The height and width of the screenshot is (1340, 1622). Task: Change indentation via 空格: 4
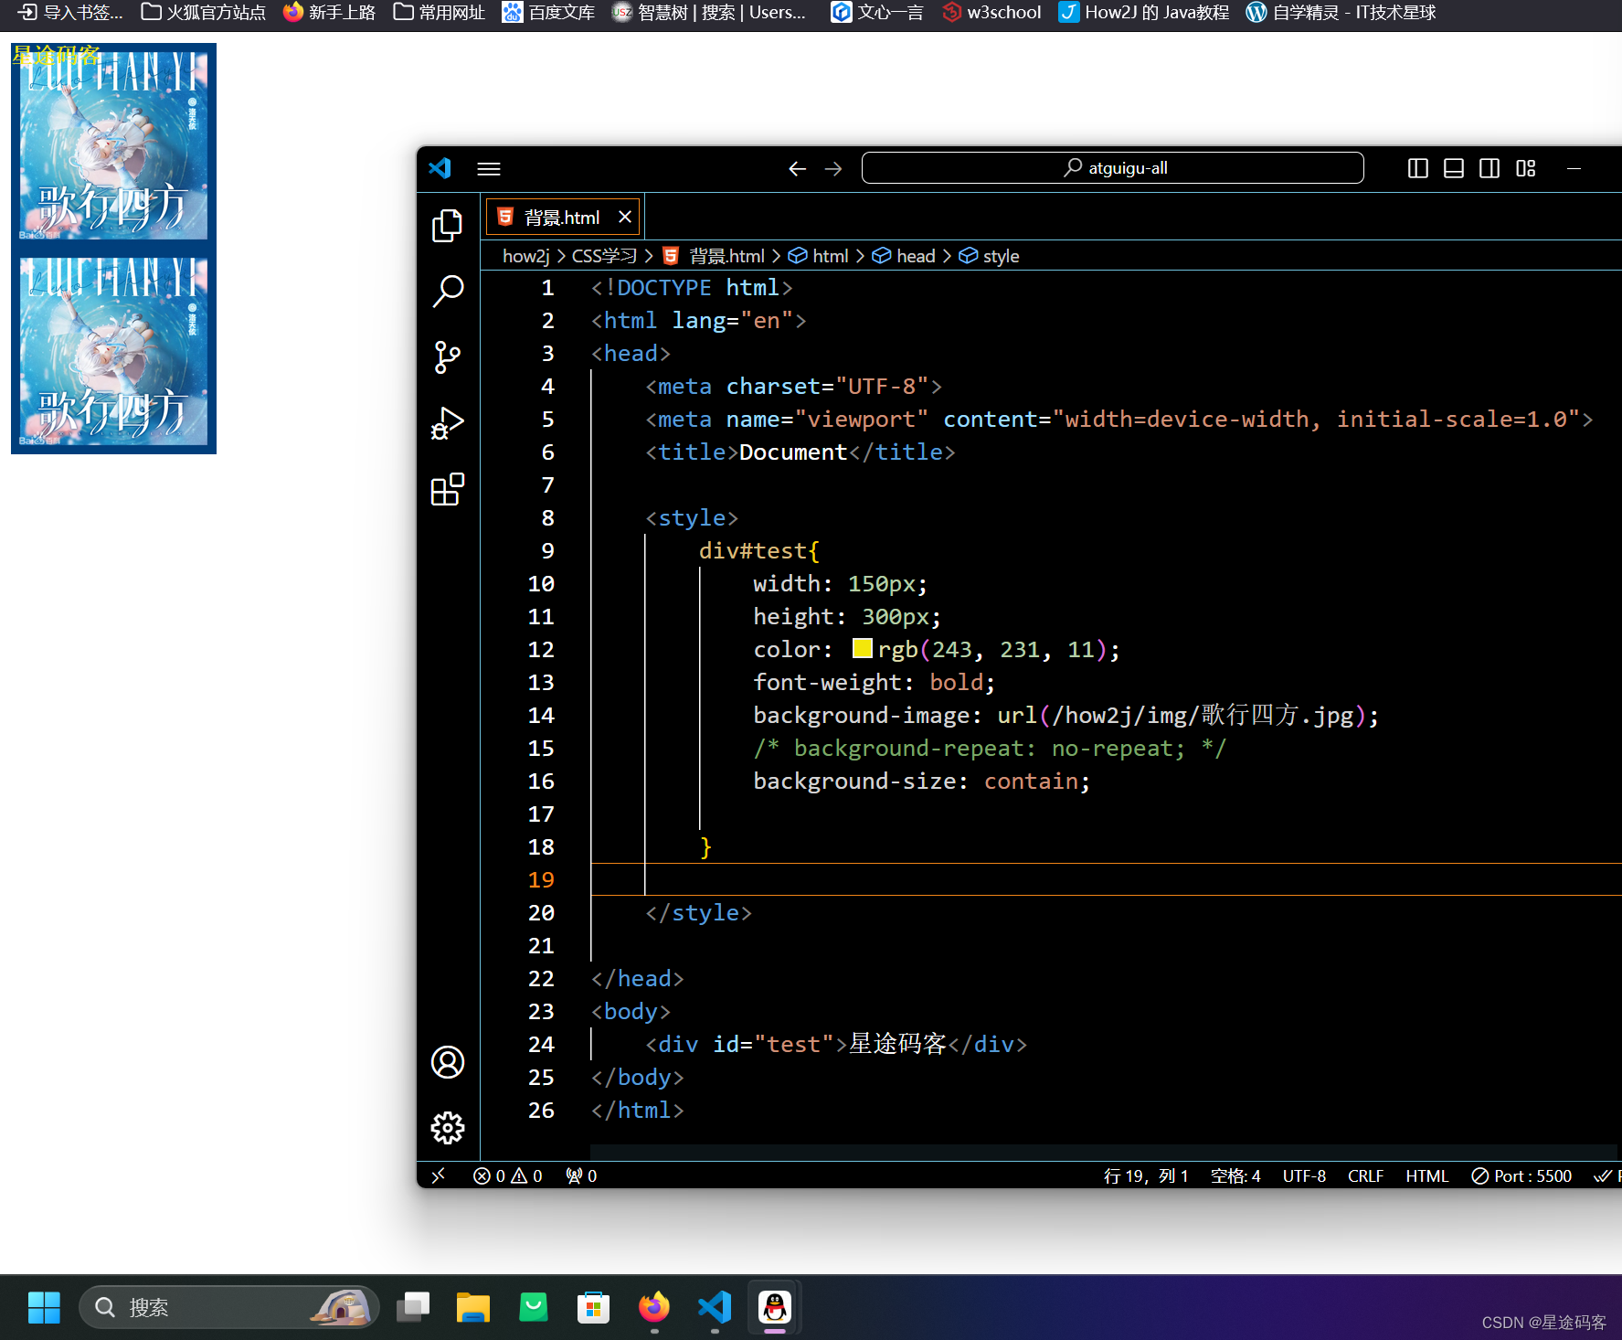1235,1175
